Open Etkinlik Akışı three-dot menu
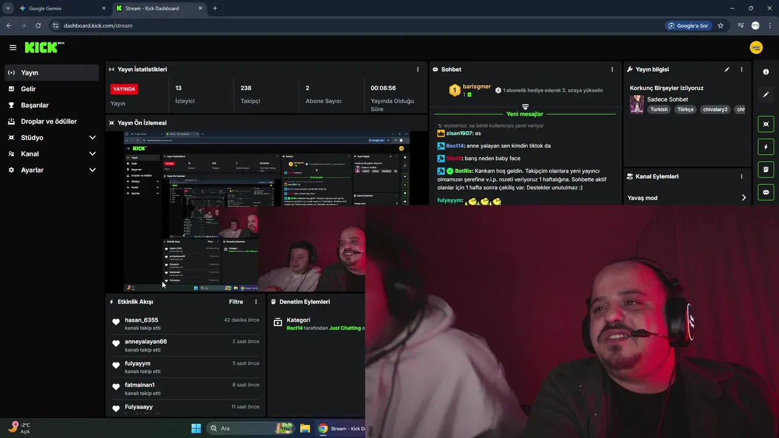Screen dimensions: 779x438 click(256, 302)
